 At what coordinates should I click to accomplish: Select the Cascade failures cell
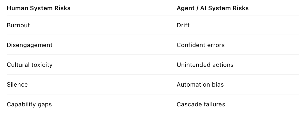coord(201,104)
